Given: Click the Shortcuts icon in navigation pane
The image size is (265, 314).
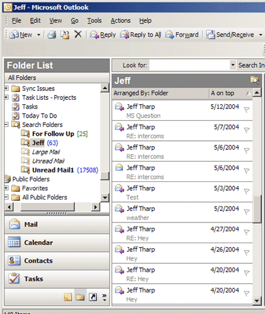Looking at the screenshot, I should [x=93, y=297].
